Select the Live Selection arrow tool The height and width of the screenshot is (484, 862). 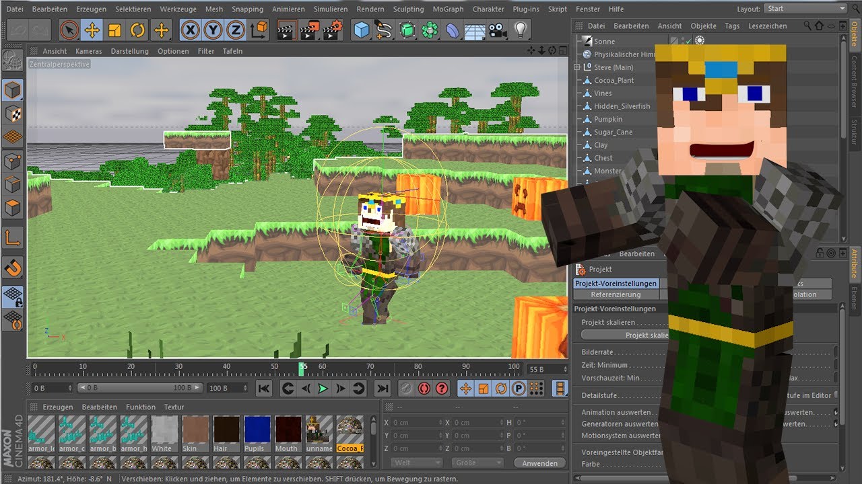[69, 30]
